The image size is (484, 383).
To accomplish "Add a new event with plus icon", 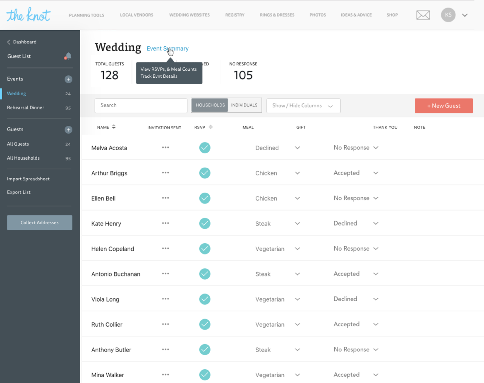I will 68,79.
